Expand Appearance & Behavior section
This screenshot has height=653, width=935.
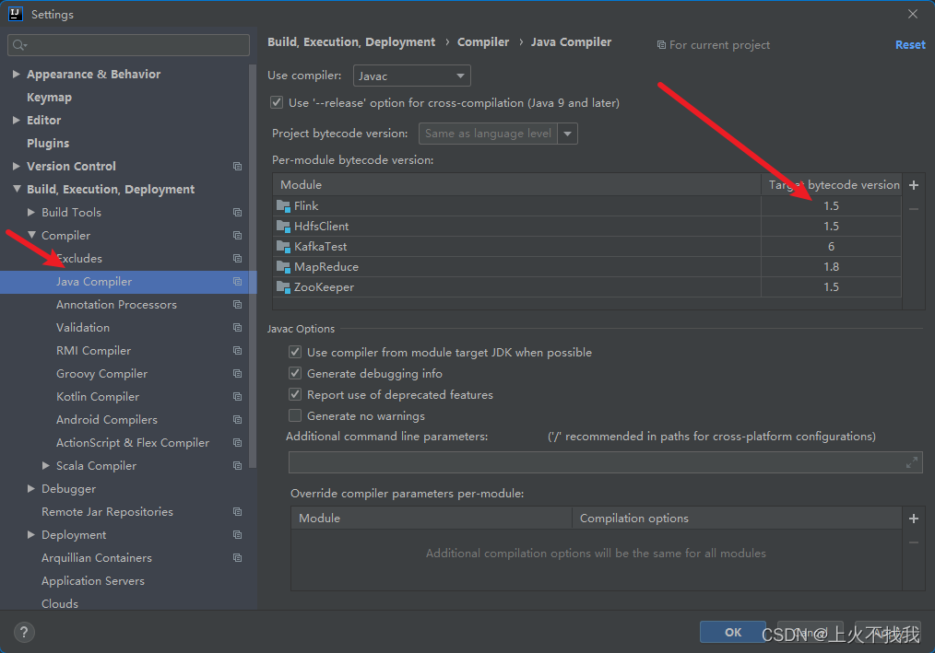click(x=17, y=74)
